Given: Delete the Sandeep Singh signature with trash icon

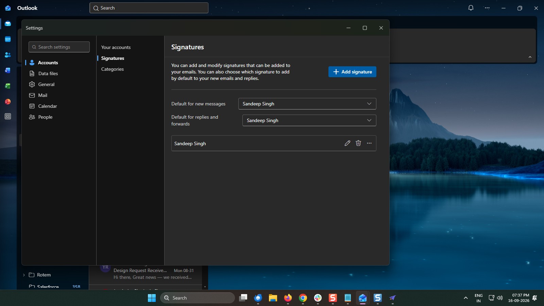Looking at the screenshot, I should (358, 143).
